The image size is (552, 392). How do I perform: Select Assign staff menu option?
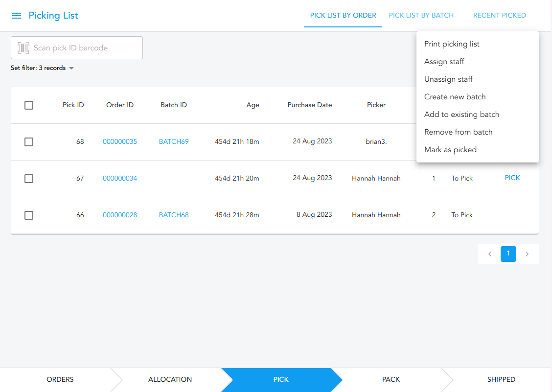pos(444,62)
